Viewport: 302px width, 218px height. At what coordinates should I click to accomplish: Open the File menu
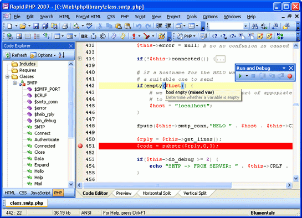tap(17, 17)
